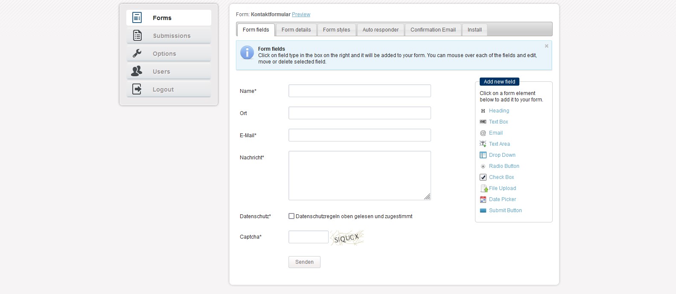Switch to the Form fields tab

256,30
